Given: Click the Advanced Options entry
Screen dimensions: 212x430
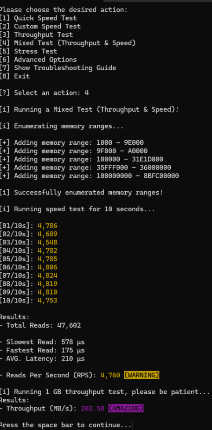Looking at the screenshot, I should point(38,60).
